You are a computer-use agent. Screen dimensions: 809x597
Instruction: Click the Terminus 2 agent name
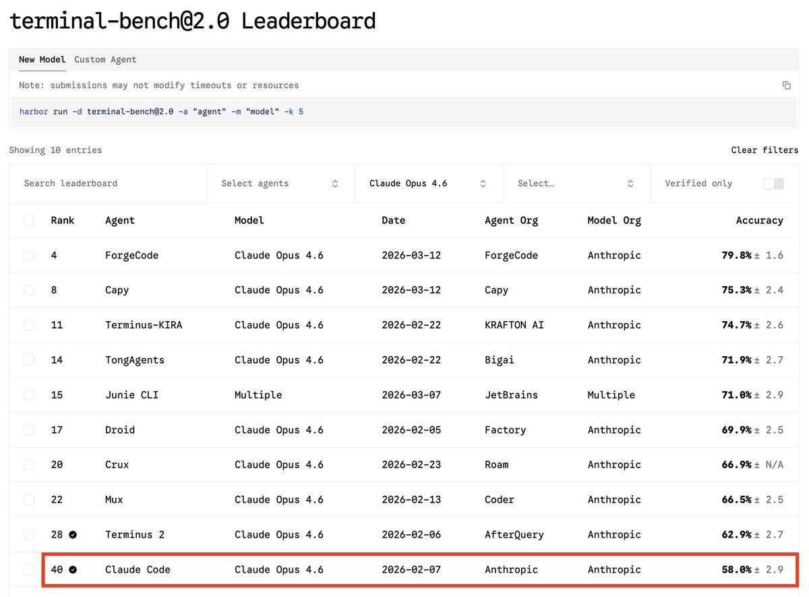[x=135, y=534]
